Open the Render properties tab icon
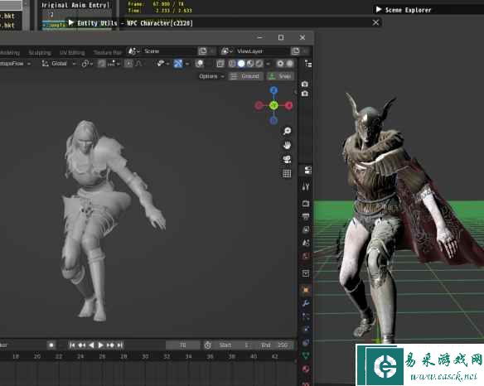484x386 pixels. pos(306,203)
